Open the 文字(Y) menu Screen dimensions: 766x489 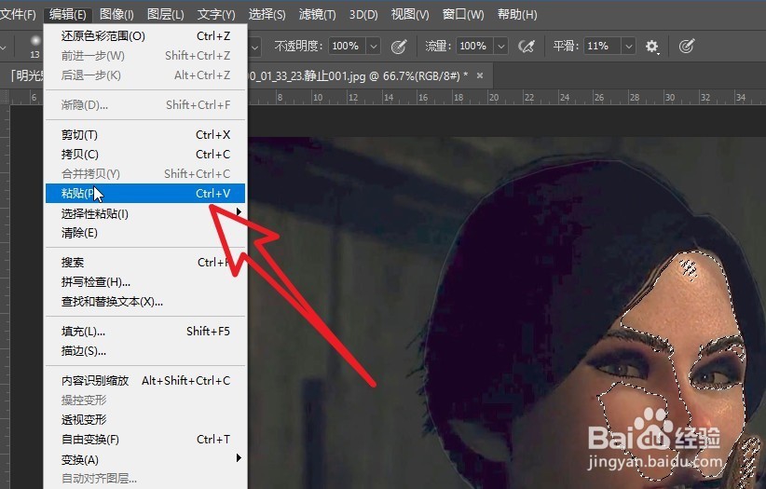point(216,14)
